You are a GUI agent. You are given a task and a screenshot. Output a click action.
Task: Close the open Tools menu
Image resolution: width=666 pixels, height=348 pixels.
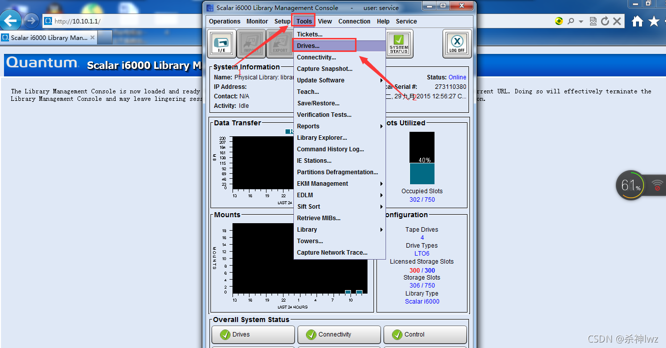tap(304, 21)
